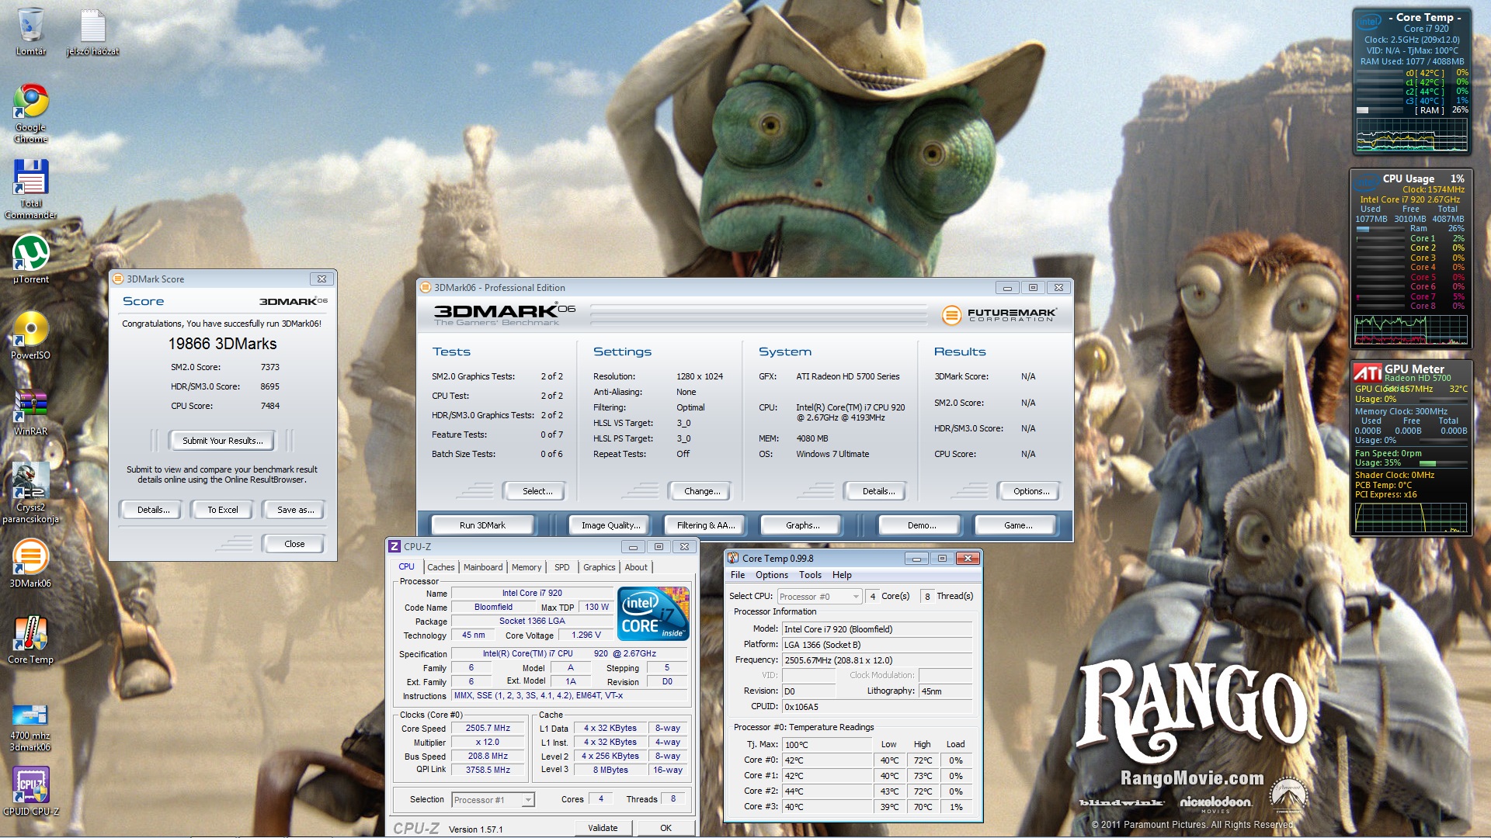Screen dimensions: 1491x838
Task: Open Image Quality tool
Action: click(611, 525)
